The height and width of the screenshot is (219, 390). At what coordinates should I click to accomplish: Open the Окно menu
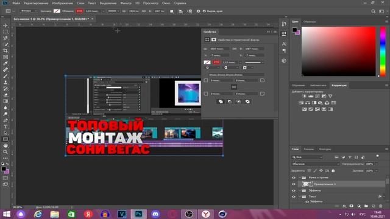(166, 3)
